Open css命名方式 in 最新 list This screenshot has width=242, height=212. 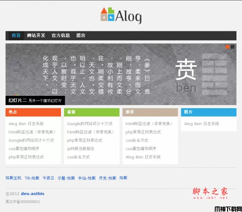point(78,157)
